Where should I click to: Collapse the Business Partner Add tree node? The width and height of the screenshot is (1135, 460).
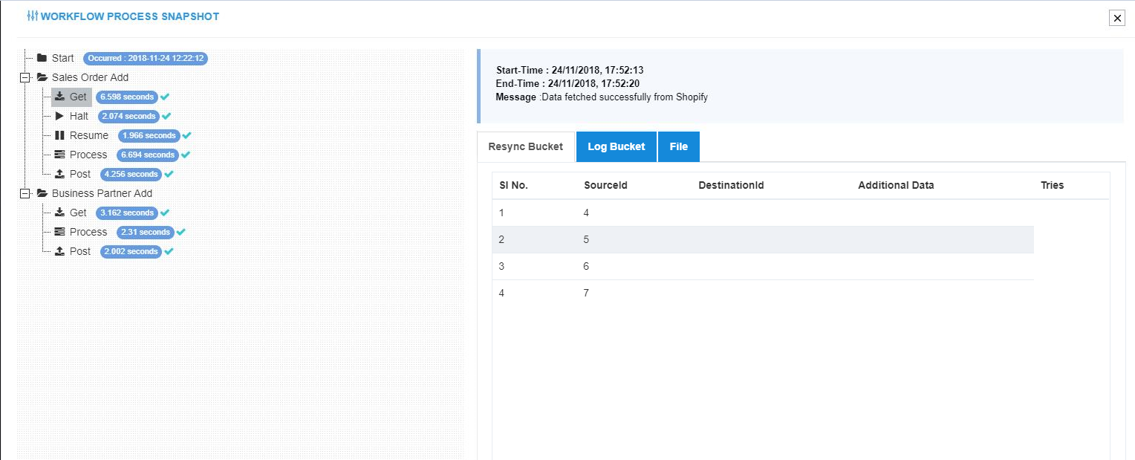coord(25,194)
